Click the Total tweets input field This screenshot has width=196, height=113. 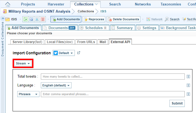click(x=113, y=77)
